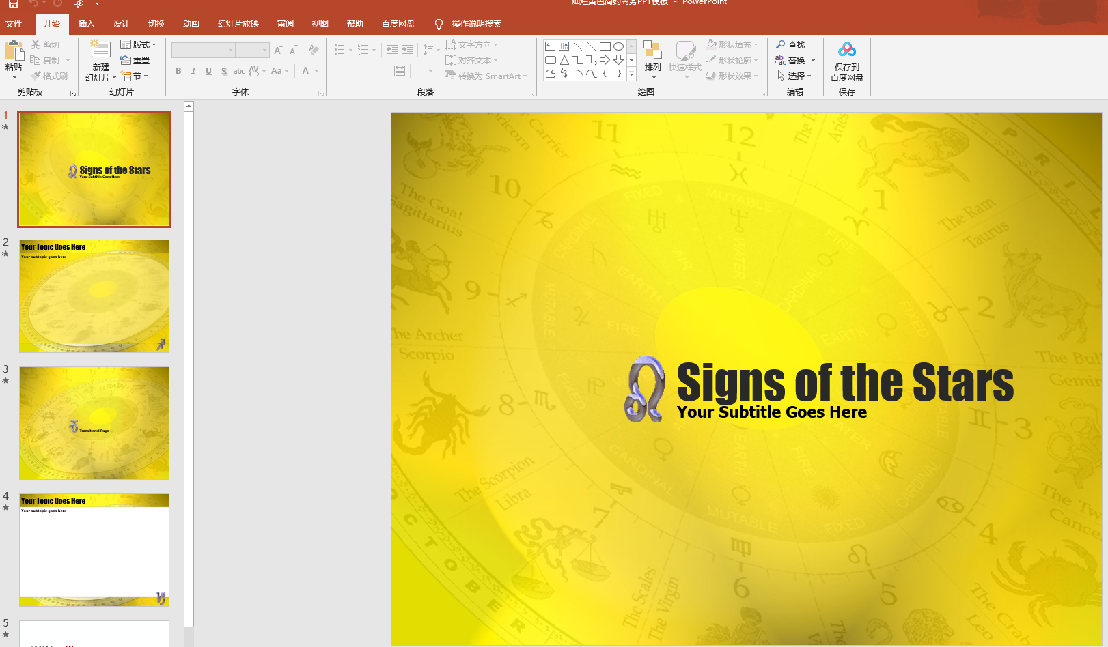The height and width of the screenshot is (647, 1108).
Task: Select the curve shape in the gallery
Action: tap(592, 74)
